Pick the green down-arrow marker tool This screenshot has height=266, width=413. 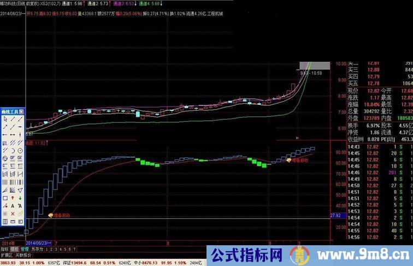tap(20, 198)
